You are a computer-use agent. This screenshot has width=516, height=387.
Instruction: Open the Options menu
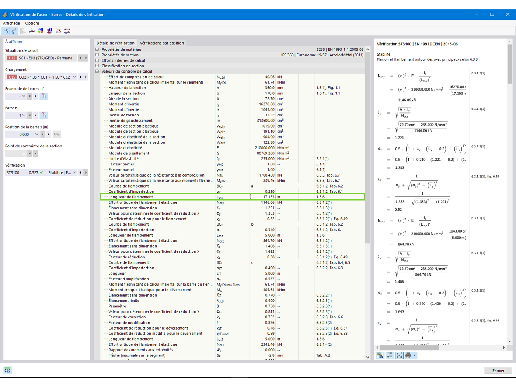[32, 23]
